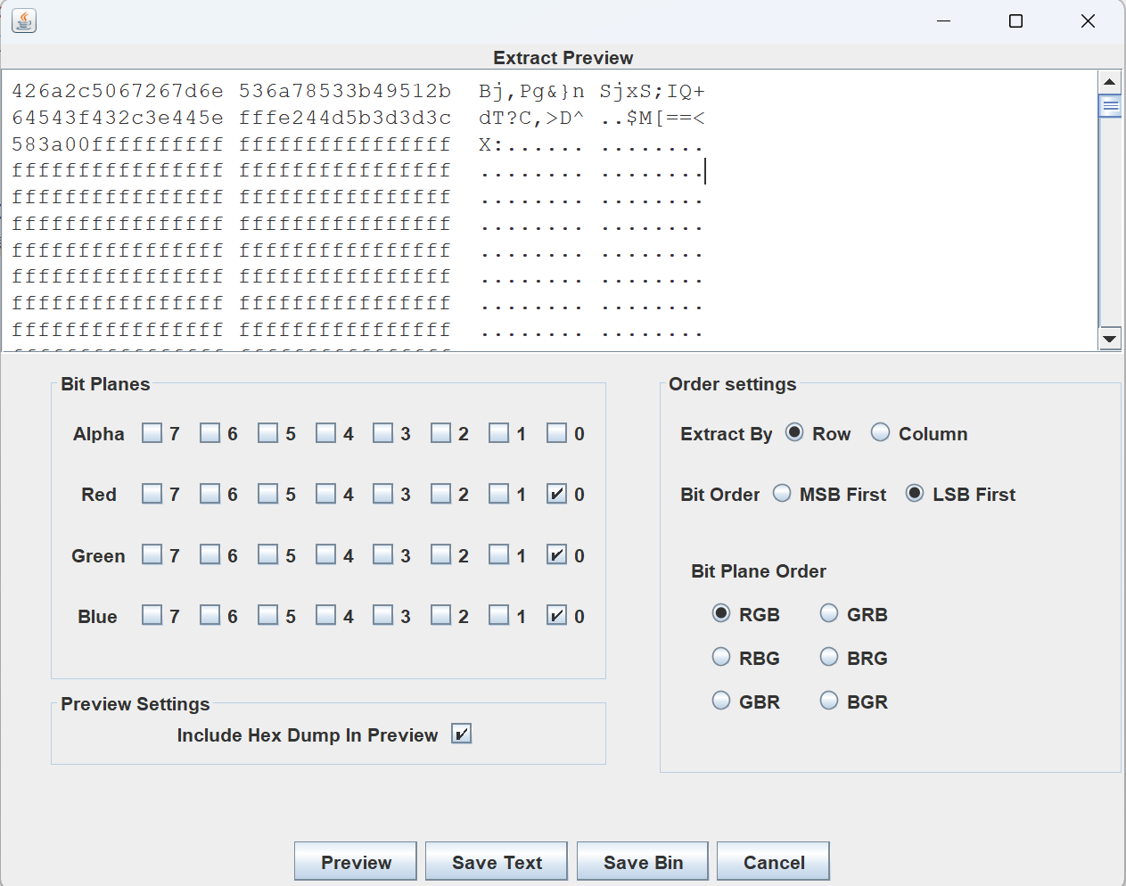Click the preview scrollbar thumb
The width and height of the screenshot is (1126, 886).
(x=1110, y=107)
